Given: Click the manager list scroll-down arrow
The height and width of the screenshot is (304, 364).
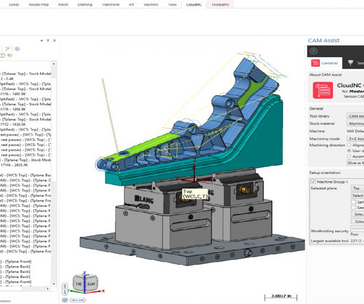Looking at the screenshot, I should tap(54, 284).
